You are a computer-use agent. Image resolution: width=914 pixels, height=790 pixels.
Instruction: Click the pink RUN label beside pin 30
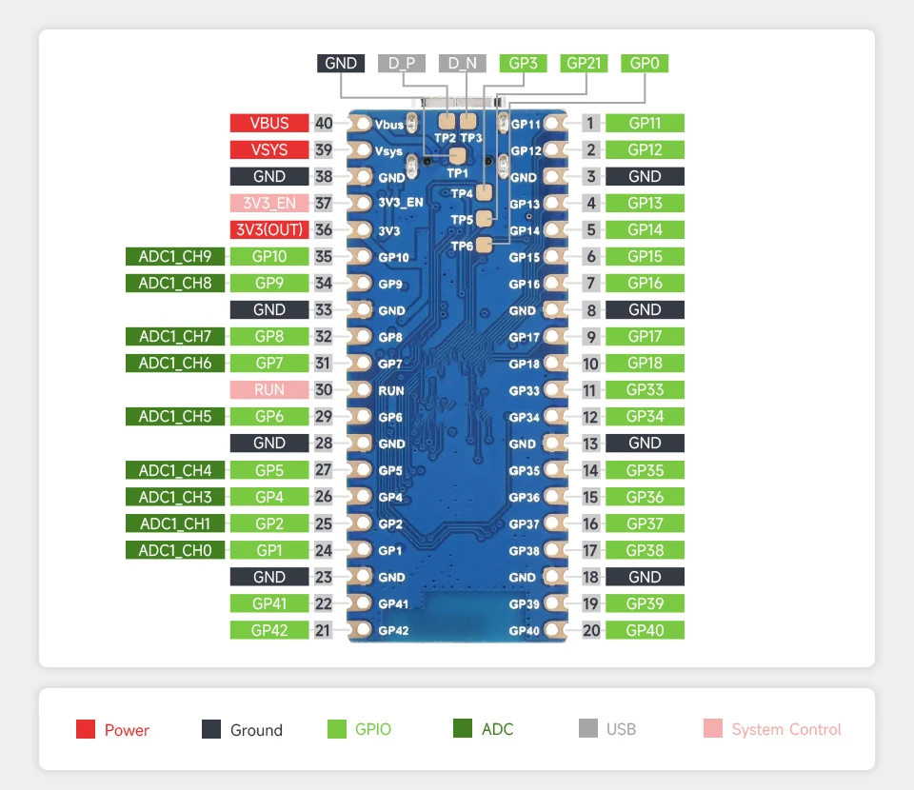(x=269, y=389)
